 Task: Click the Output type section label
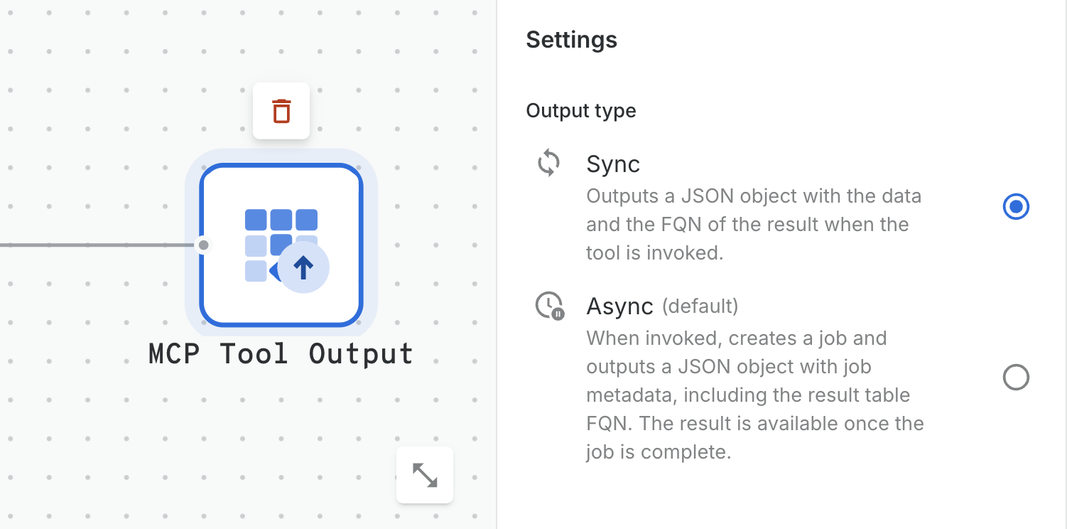(580, 111)
